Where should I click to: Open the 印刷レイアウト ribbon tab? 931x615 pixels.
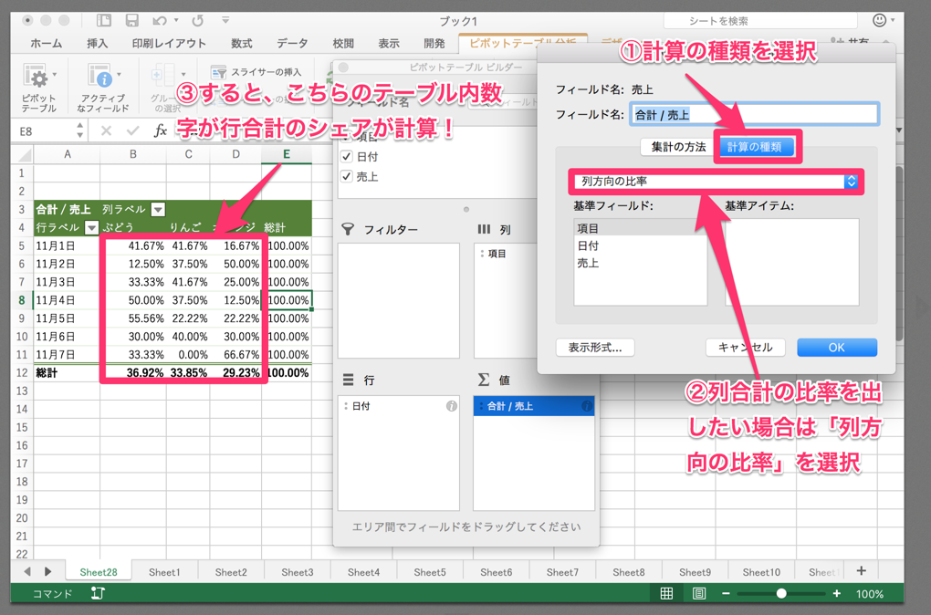coord(169,43)
